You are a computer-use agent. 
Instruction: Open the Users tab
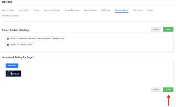[37, 10]
